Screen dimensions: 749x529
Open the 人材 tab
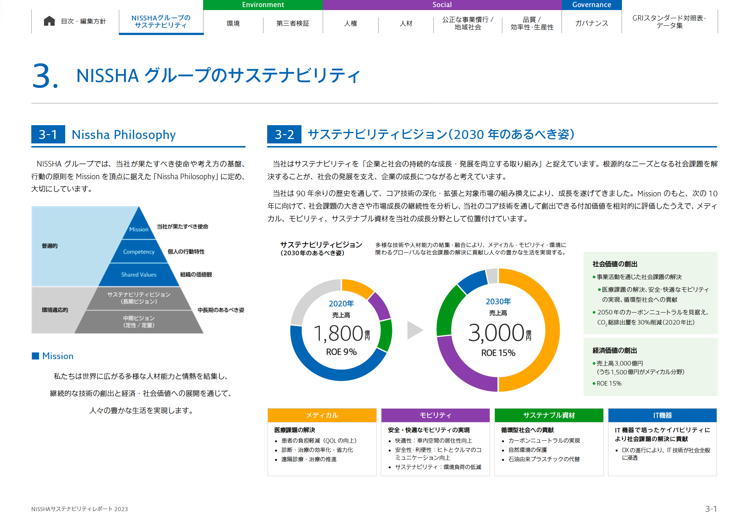point(406,23)
